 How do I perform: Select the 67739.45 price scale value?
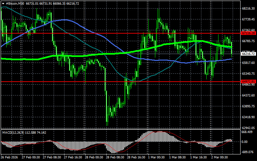(x=248, y=19)
